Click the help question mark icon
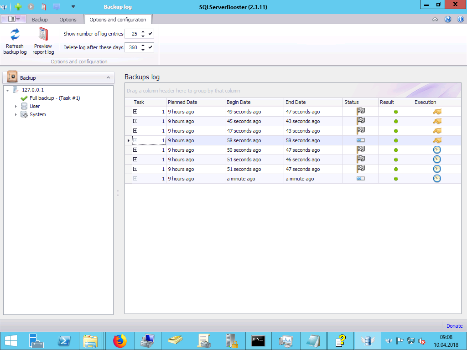 (447, 20)
